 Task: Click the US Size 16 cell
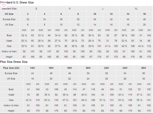pyautogui.click(x=145, y=14)
